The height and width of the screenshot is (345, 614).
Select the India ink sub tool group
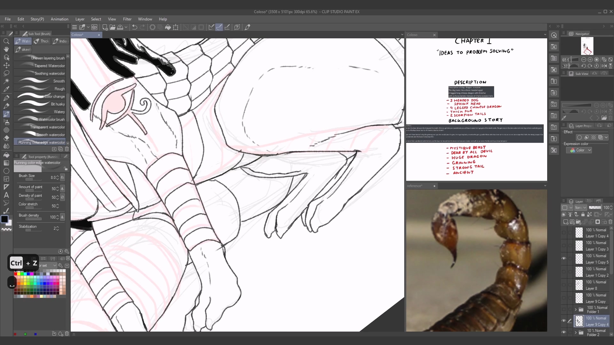60,41
